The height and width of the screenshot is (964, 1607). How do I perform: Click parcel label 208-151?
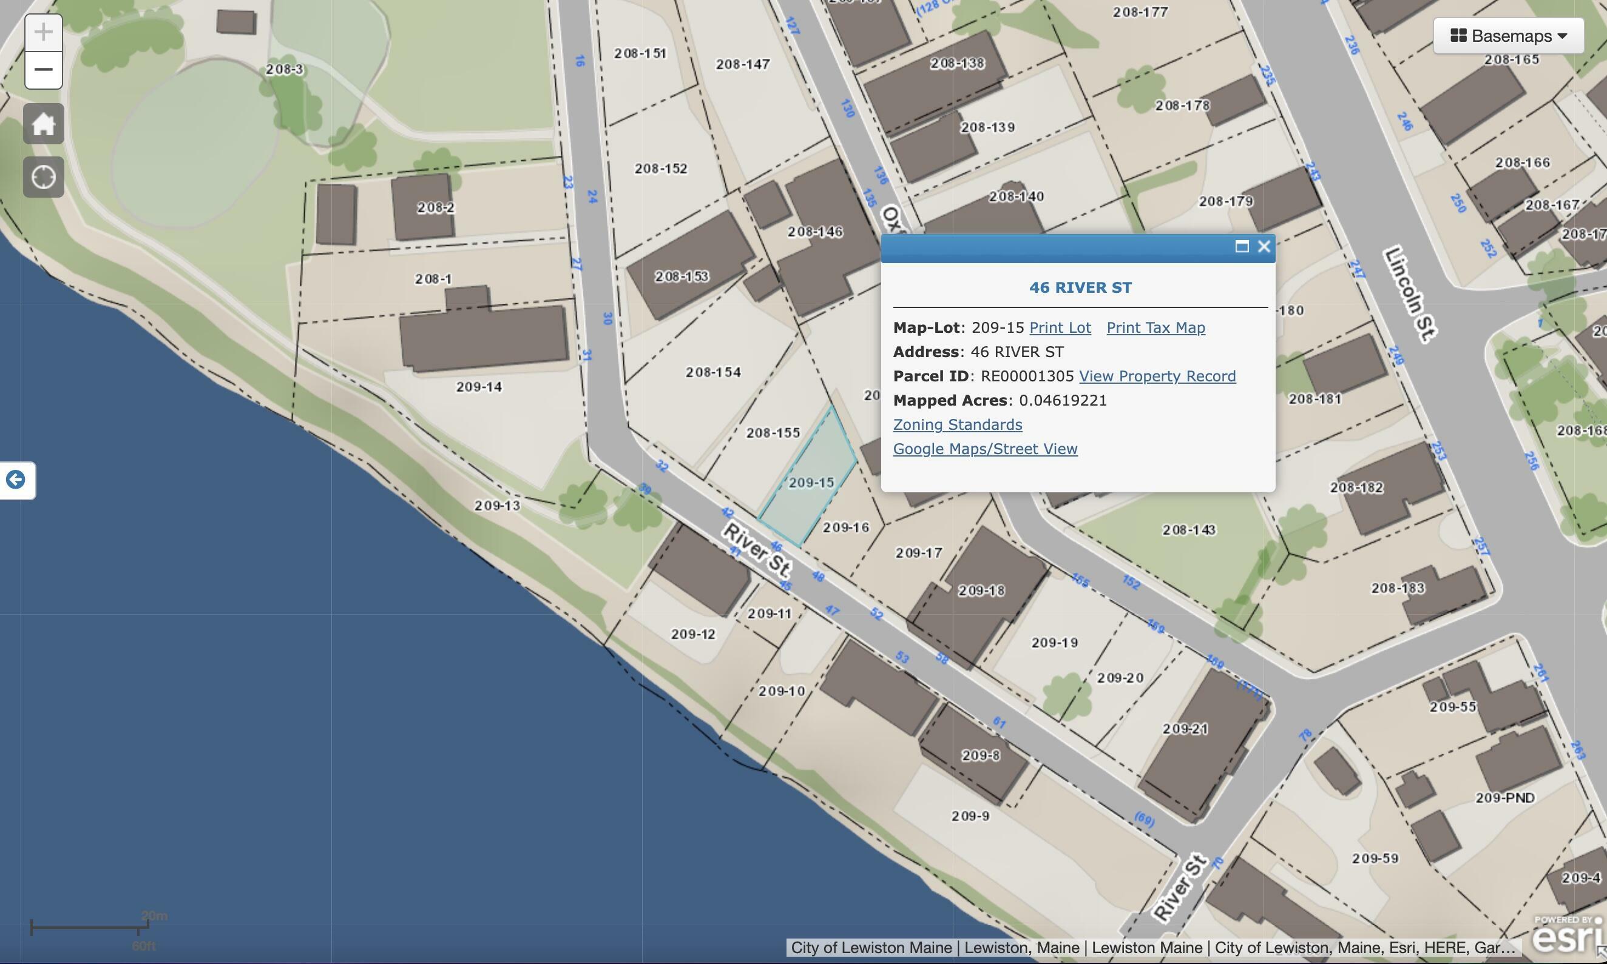[x=640, y=53]
